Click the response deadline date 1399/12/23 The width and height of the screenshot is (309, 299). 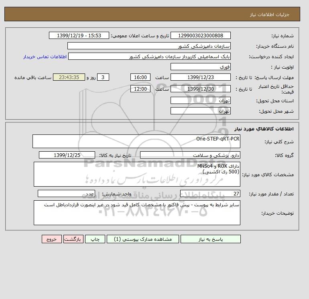[200, 77]
